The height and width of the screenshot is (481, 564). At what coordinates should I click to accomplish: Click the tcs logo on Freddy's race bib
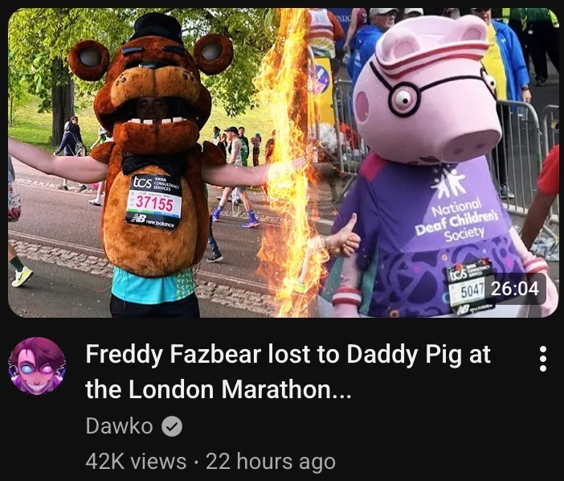142,183
